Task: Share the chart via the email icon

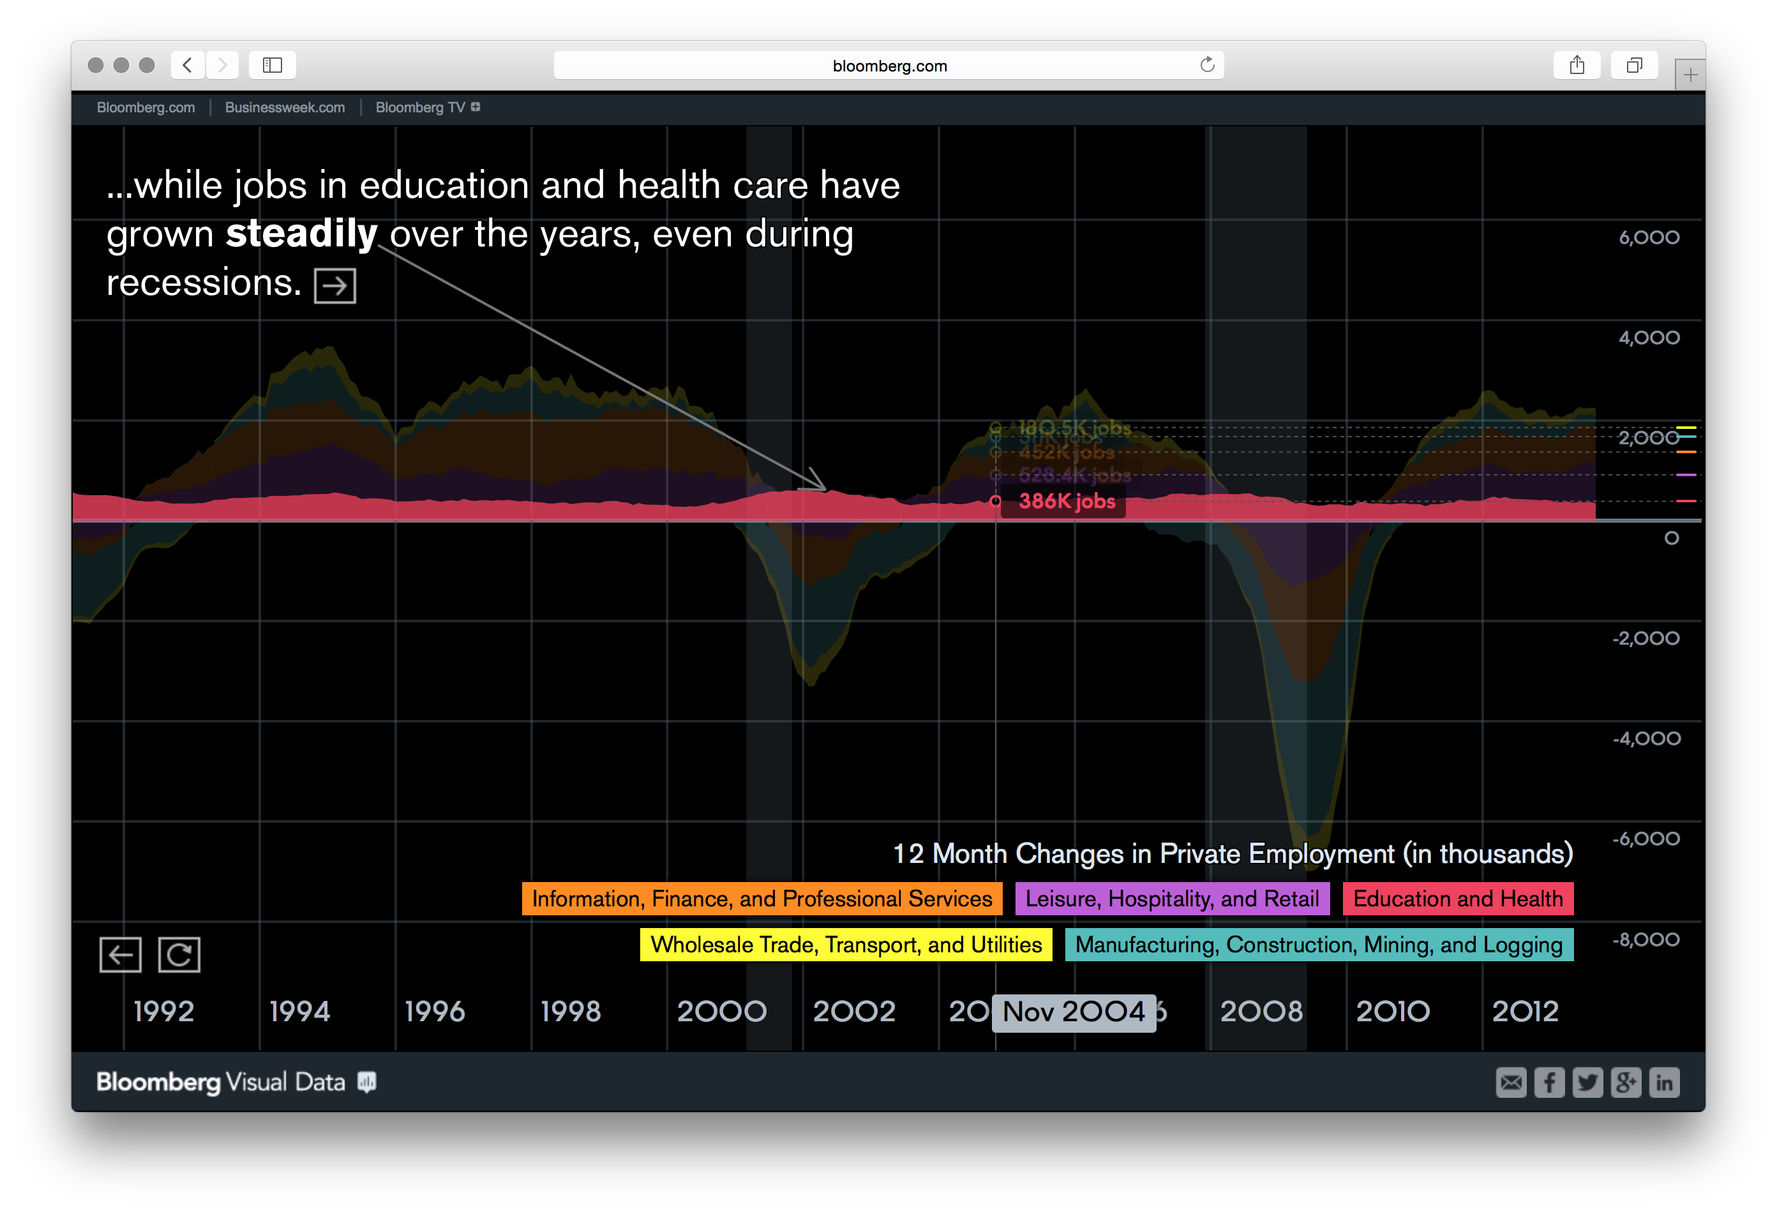Action: [x=1511, y=1082]
